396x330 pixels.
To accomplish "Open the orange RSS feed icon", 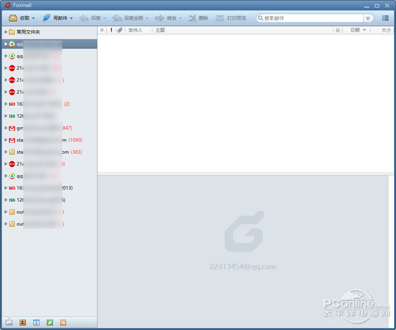I will tap(63, 323).
